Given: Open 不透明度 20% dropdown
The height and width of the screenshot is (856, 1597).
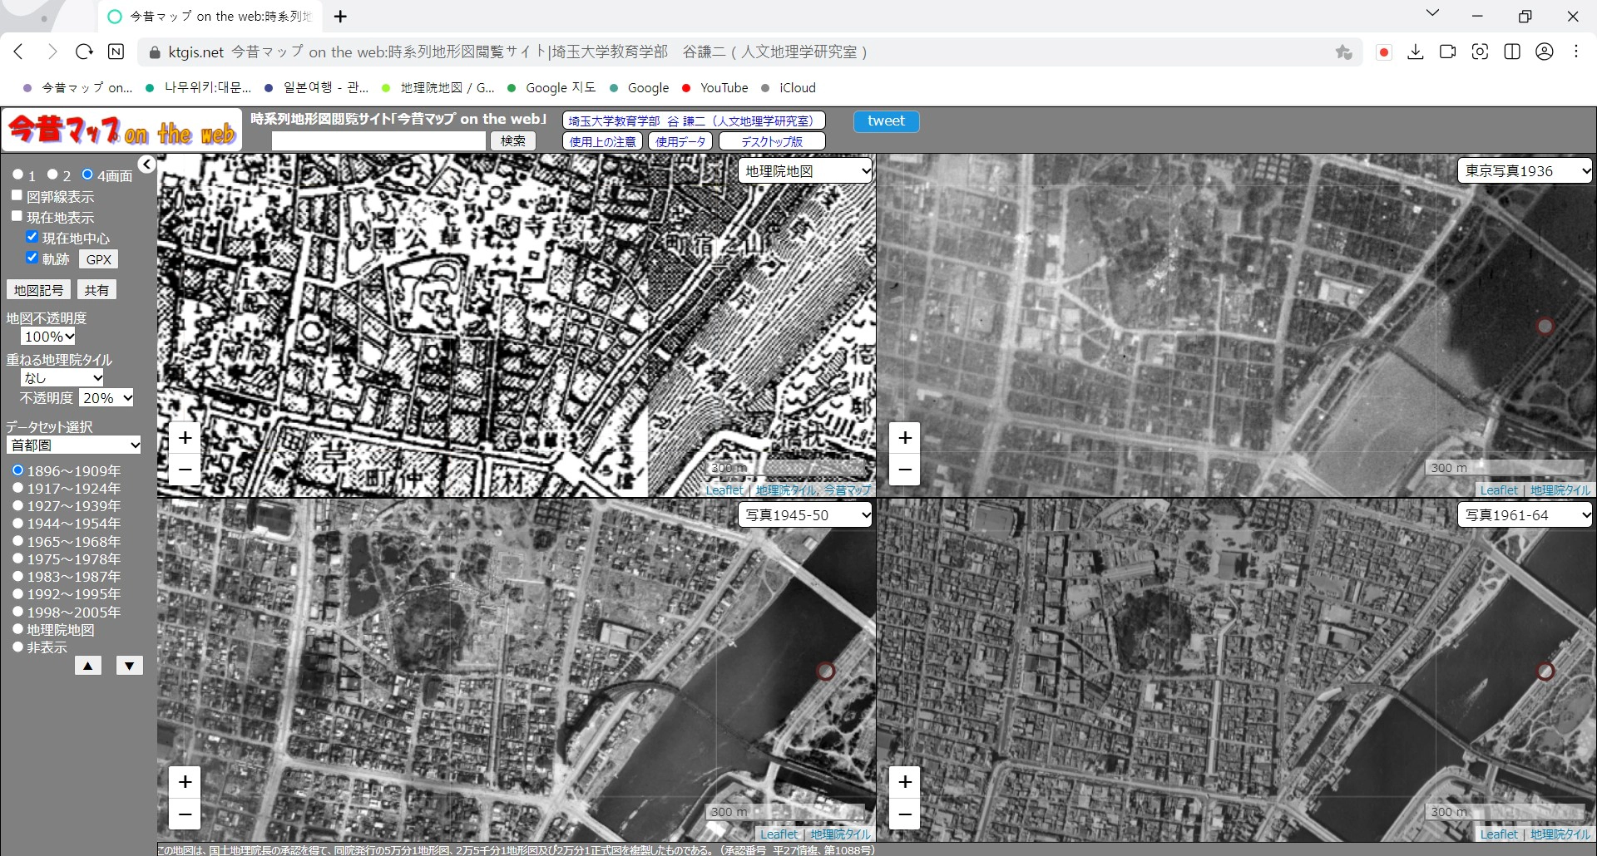Looking at the screenshot, I should click(106, 398).
